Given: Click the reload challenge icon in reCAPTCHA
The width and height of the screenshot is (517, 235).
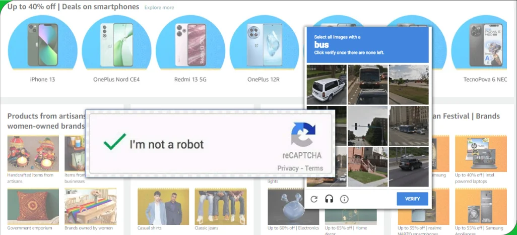Looking at the screenshot, I should 314,199.
